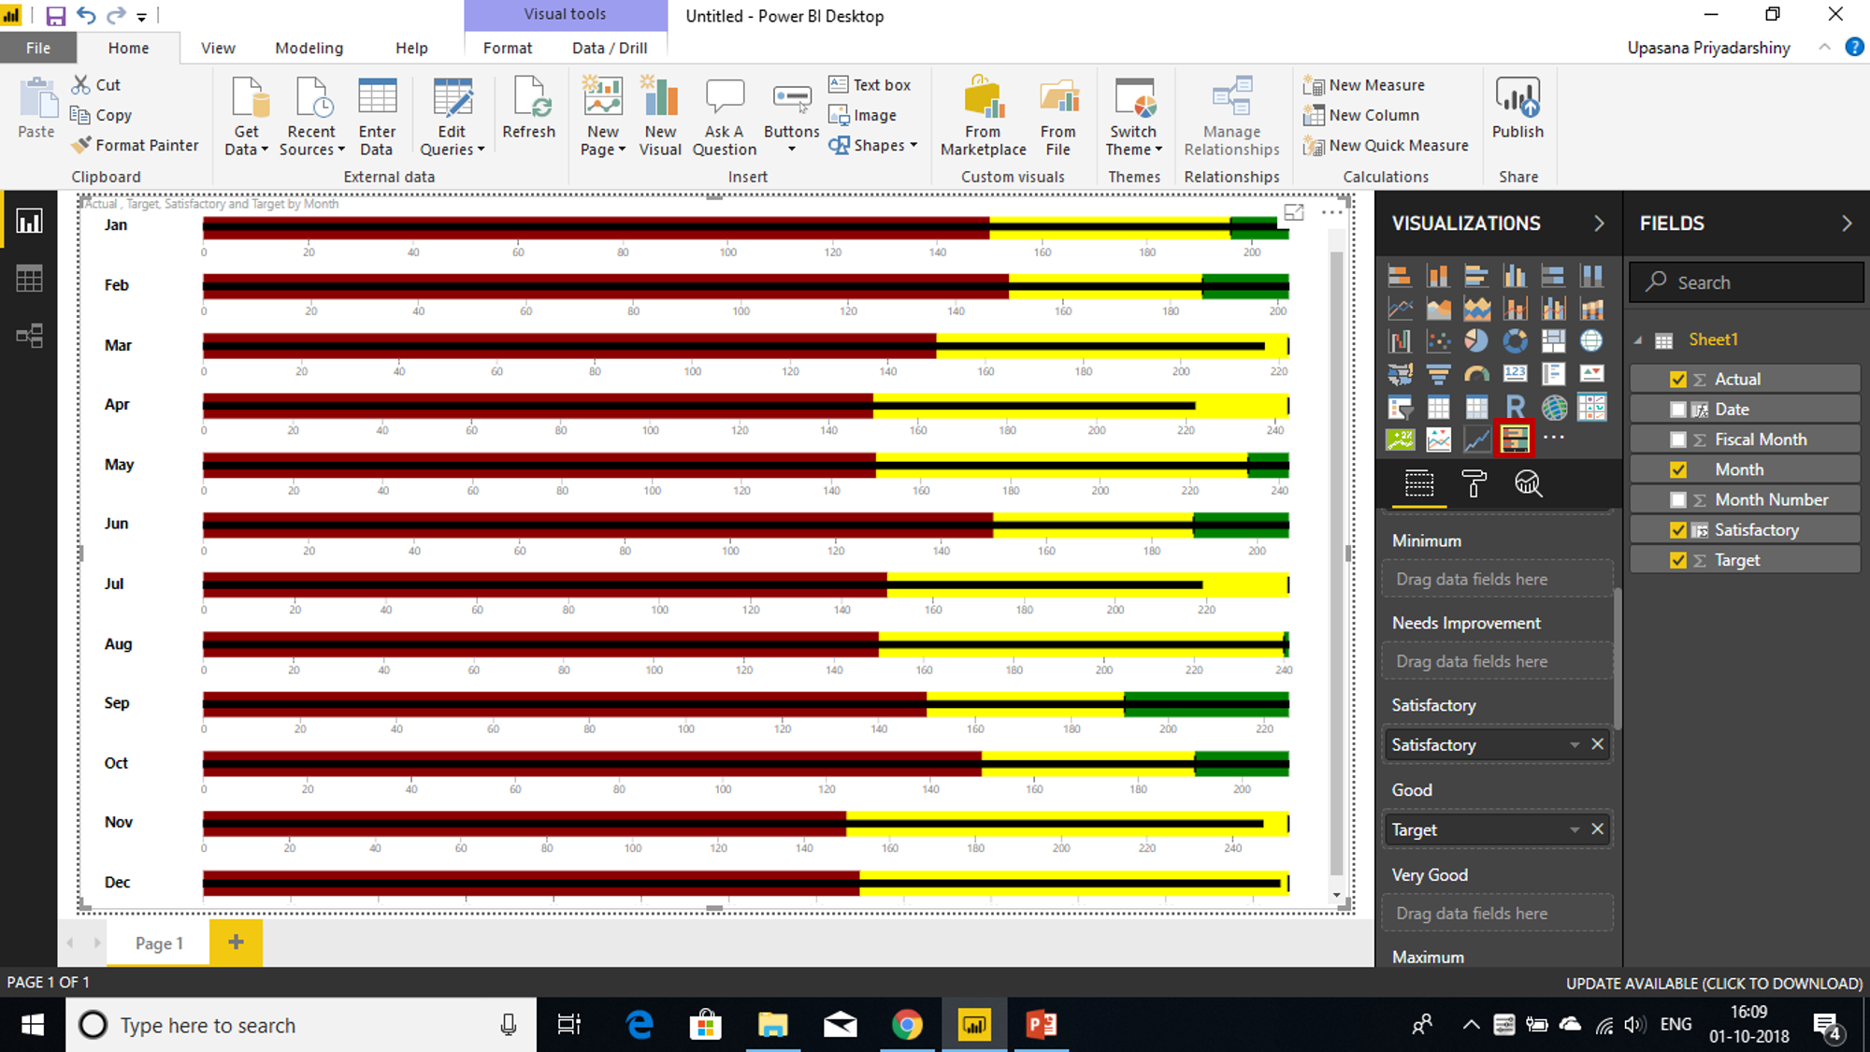Click the analytics pane icon in visualizations
This screenshot has width=1870, height=1052.
click(1529, 484)
